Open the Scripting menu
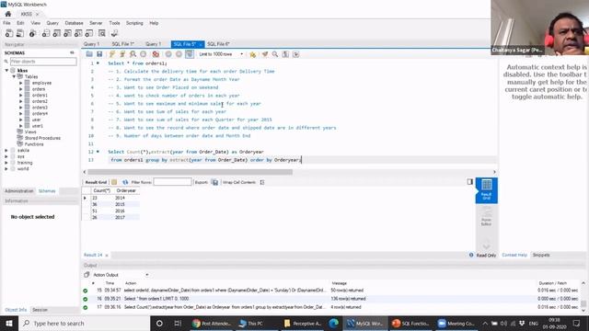 pos(134,23)
